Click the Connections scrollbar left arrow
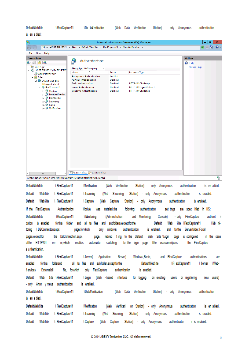 point(28,173)
